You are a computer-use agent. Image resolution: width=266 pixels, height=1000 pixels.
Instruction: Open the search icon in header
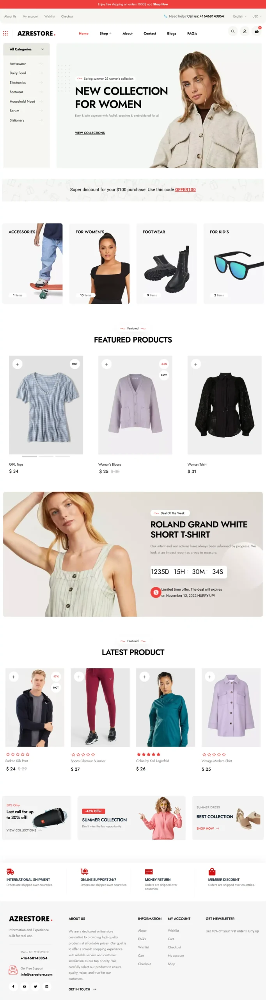pyautogui.click(x=232, y=31)
